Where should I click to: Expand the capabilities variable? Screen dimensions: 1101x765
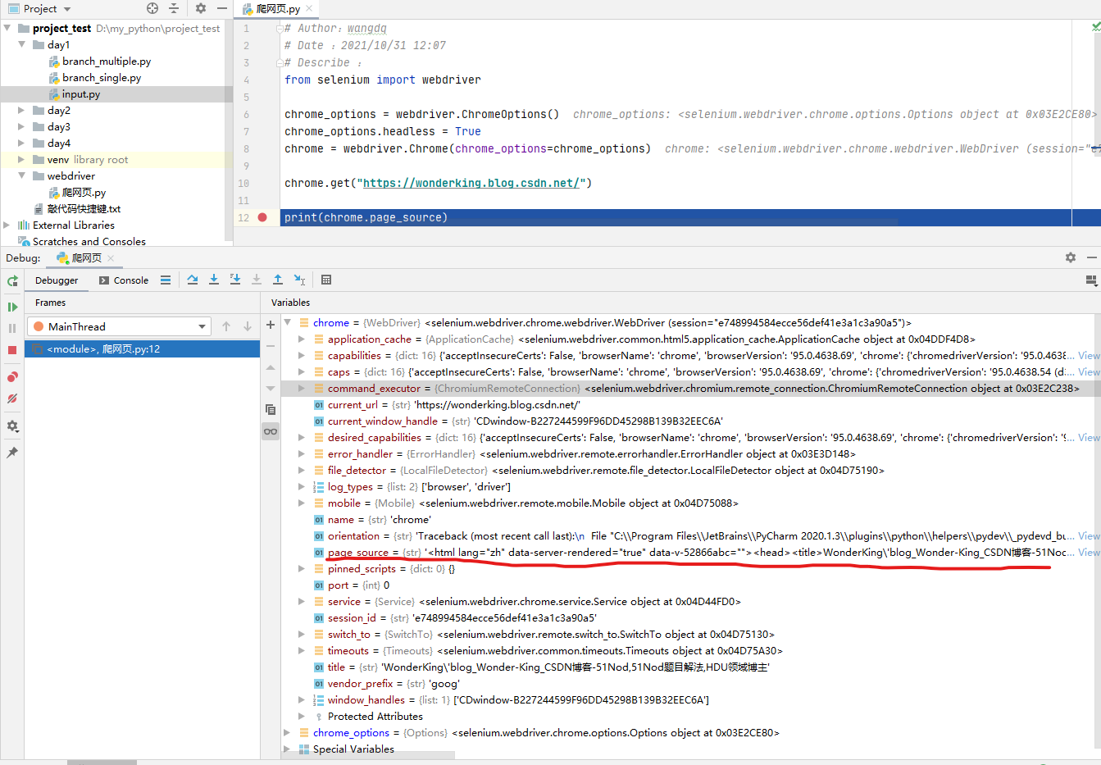[302, 355]
